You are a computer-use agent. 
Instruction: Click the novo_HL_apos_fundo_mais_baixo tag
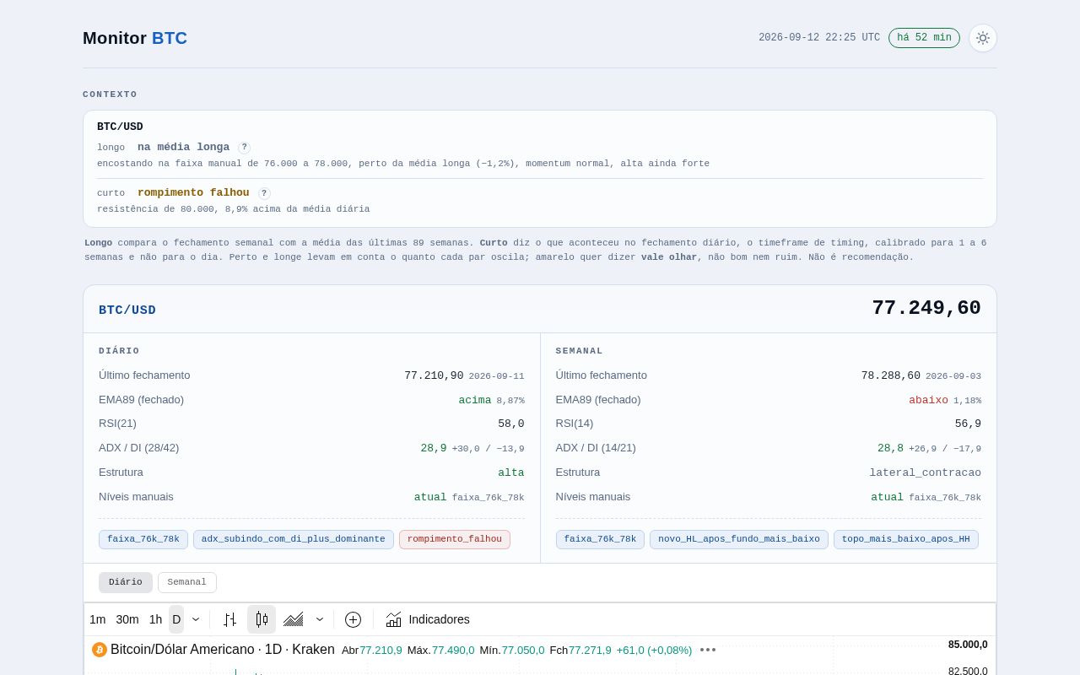click(x=739, y=539)
